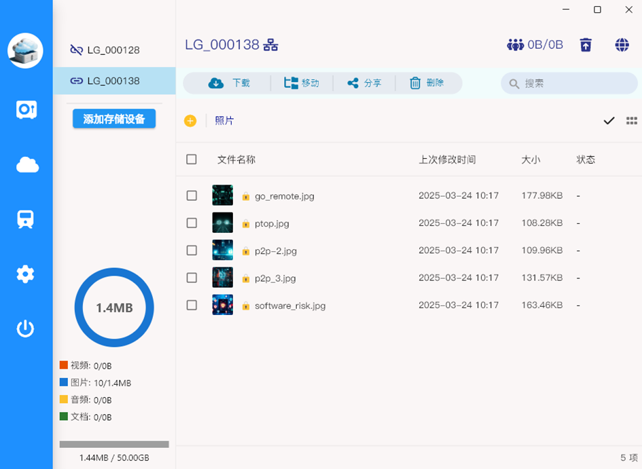This screenshot has width=642, height=469.
Task: Click the green 文档 legend swatch
Action: (63, 416)
